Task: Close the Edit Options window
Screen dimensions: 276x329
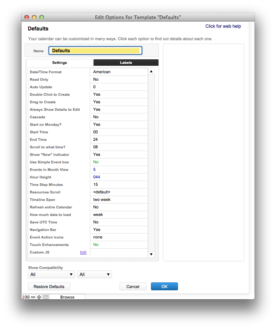Action: pyautogui.click(x=27, y=17)
